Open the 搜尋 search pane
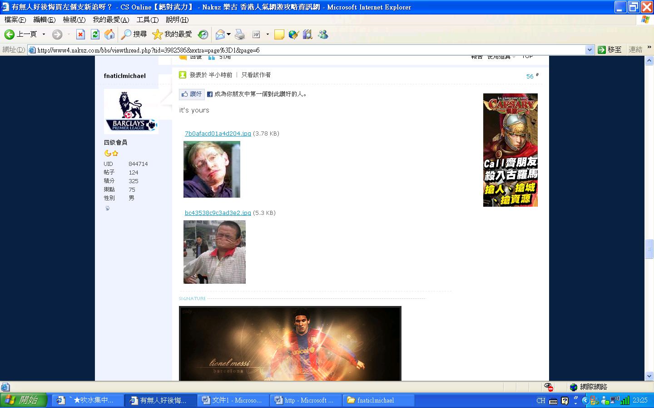The width and height of the screenshot is (654, 408). [x=134, y=34]
